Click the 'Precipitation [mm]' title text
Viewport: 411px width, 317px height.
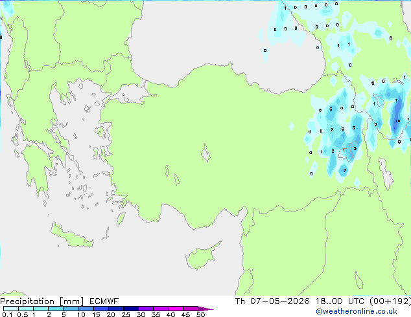42,301
